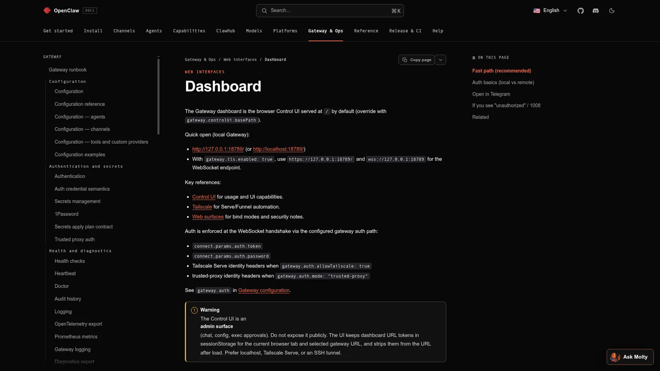Select the Release & CI tab
The height and width of the screenshot is (371, 660).
pos(405,31)
